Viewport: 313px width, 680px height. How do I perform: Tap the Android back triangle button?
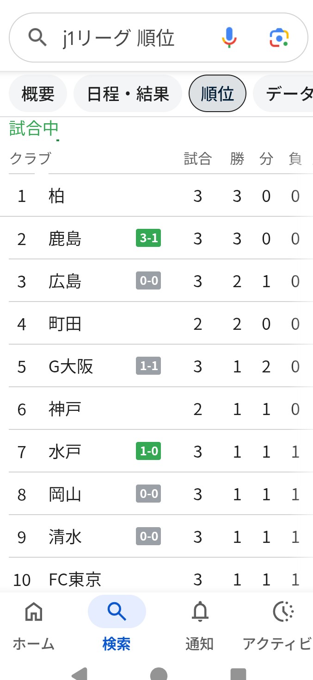[x=80, y=674]
